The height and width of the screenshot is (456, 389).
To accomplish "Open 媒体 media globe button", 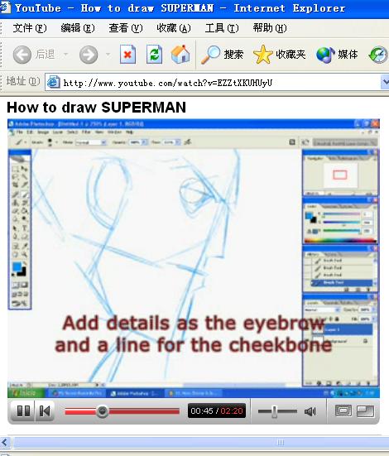I will click(x=337, y=55).
